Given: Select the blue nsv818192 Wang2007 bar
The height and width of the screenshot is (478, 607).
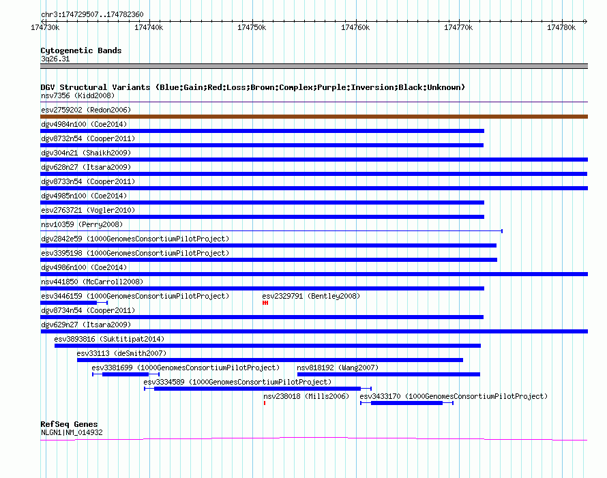Looking at the screenshot, I should point(389,374).
